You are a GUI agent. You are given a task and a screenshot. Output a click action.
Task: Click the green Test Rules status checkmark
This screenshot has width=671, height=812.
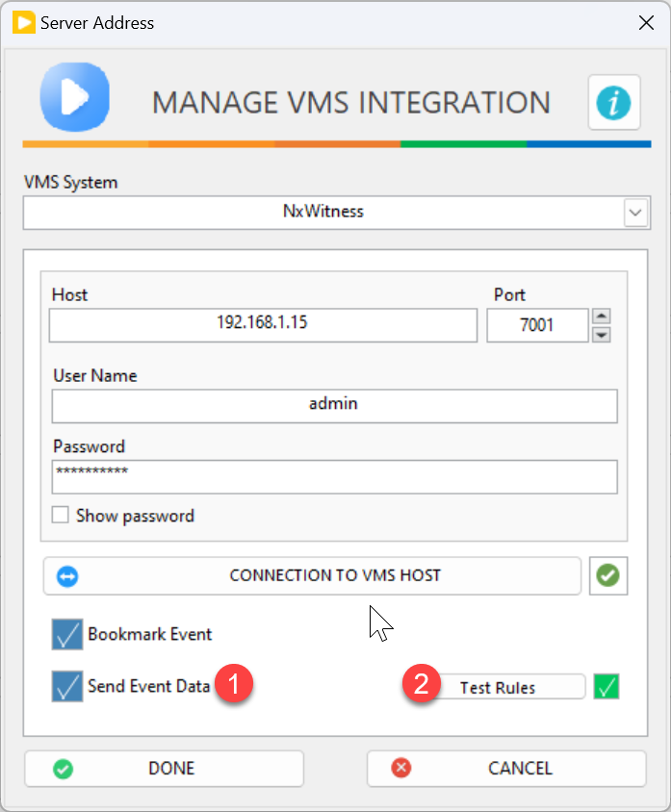(x=606, y=687)
